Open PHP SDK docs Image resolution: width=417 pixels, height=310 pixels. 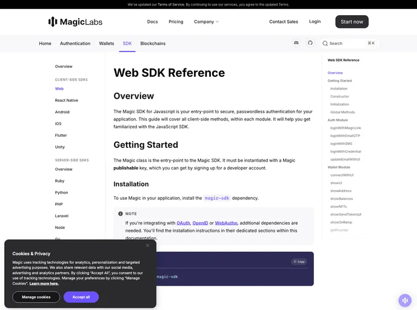click(59, 204)
